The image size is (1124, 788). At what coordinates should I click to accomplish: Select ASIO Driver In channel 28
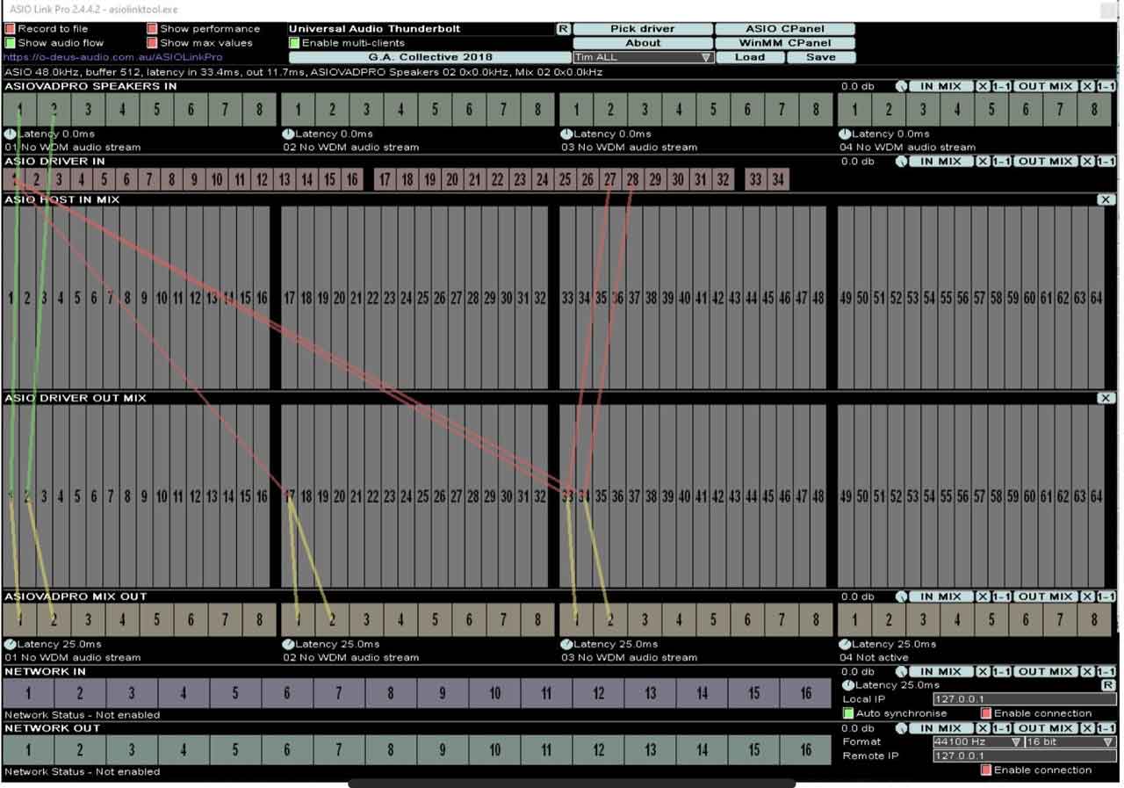[633, 179]
